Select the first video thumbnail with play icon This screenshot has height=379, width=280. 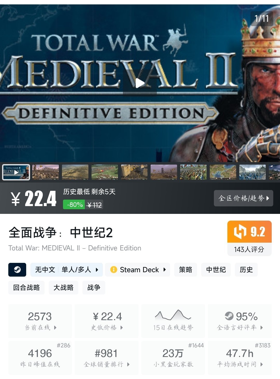[x=16, y=172]
